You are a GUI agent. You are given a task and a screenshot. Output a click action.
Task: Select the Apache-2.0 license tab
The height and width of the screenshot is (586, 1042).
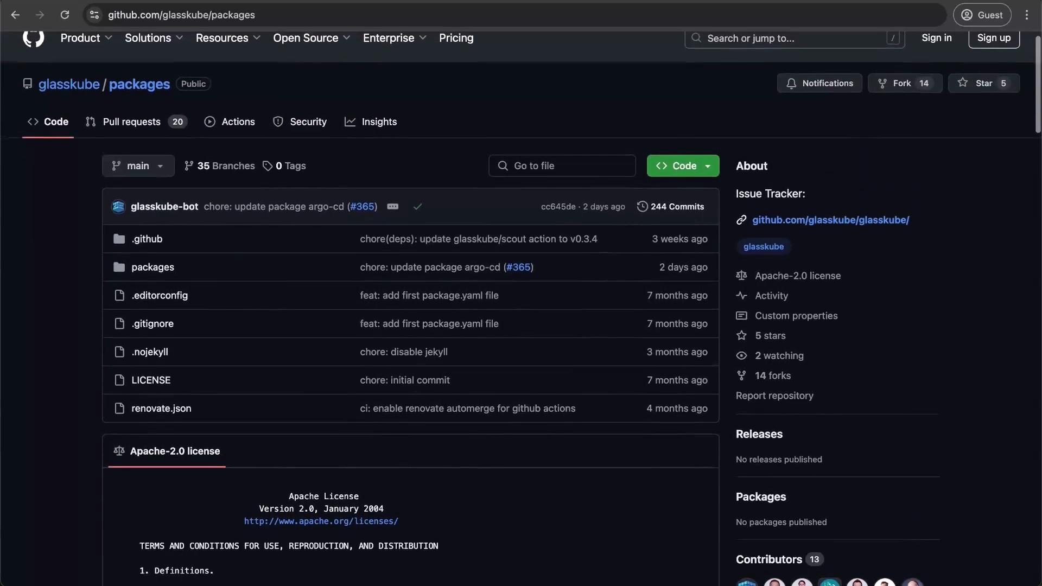coord(167,451)
